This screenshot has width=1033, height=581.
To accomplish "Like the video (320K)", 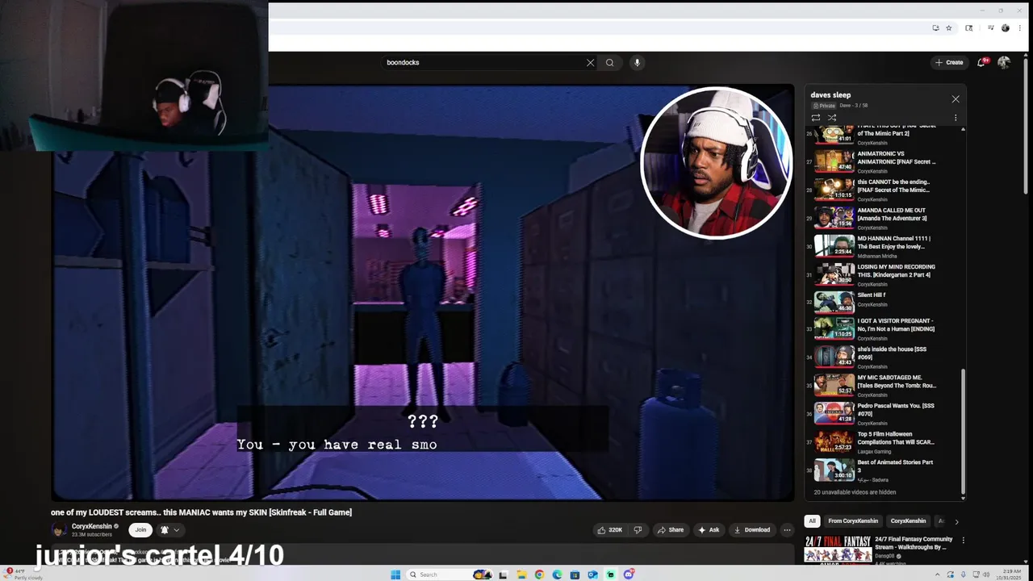I will point(610,530).
